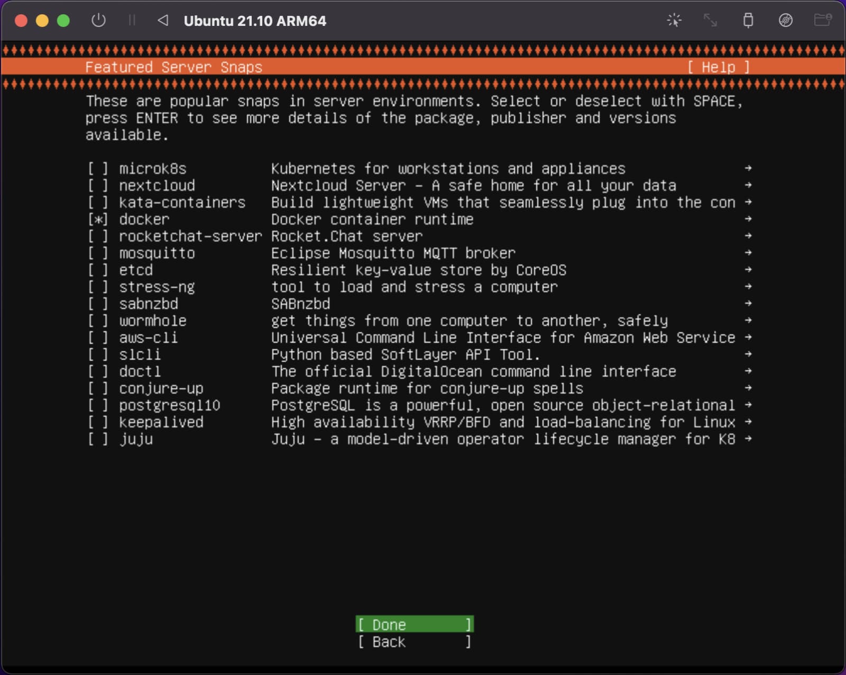Open details arrow for wormhole row

coord(748,321)
